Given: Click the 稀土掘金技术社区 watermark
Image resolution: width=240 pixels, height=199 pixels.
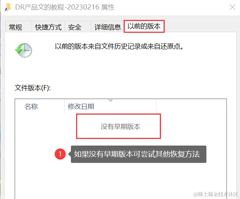Looking at the screenshot, I should click(x=216, y=194).
